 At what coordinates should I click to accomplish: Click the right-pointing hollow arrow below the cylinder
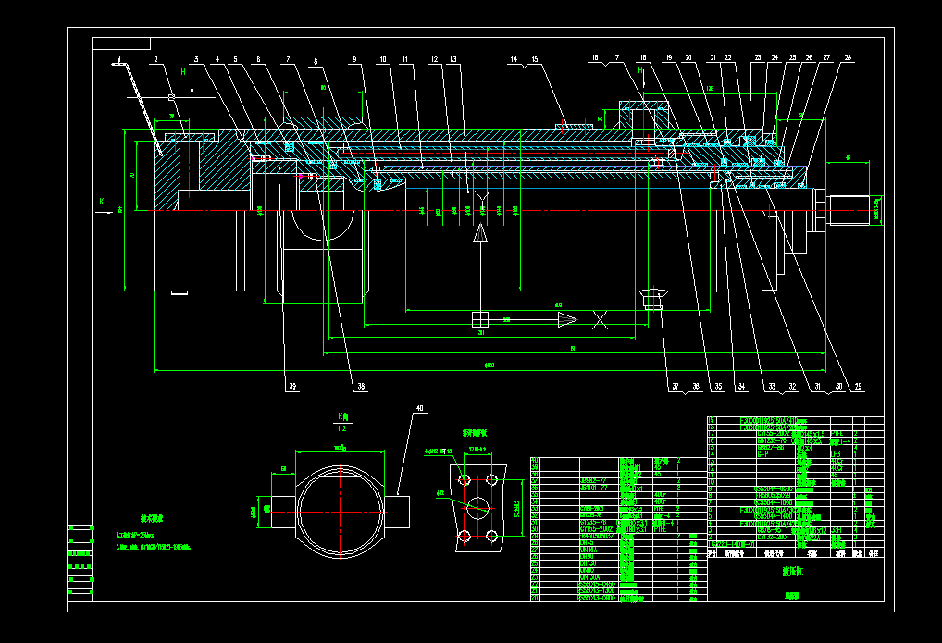pyautogui.click(x=567, y=319)
